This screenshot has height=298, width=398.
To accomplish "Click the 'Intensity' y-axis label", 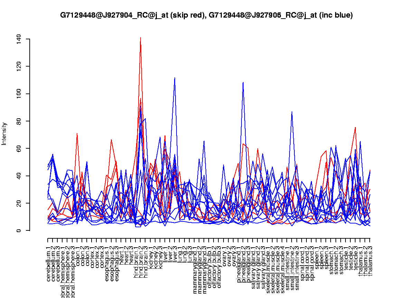I will click(4, 133).
